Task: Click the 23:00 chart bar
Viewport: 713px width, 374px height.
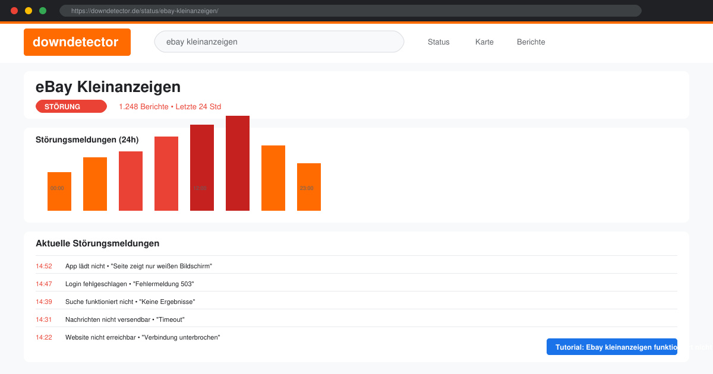Action: (x=309, y=187)
